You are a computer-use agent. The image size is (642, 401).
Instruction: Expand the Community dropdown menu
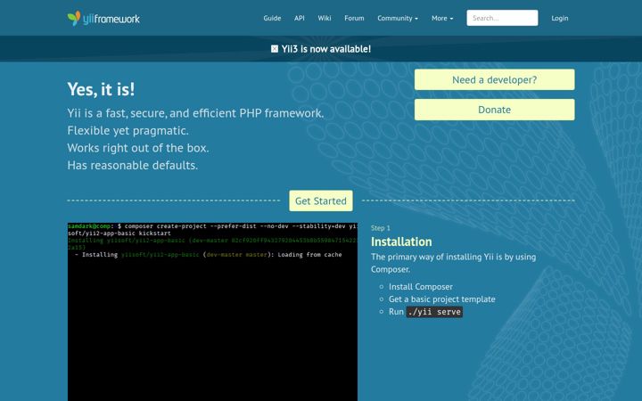398,18
